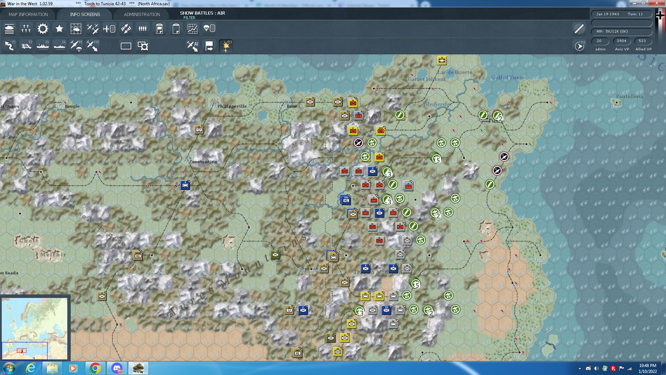Viewport: 666px width, 375px height.
Task: Open the air doctrine planes icon
Action: (93, 28)
